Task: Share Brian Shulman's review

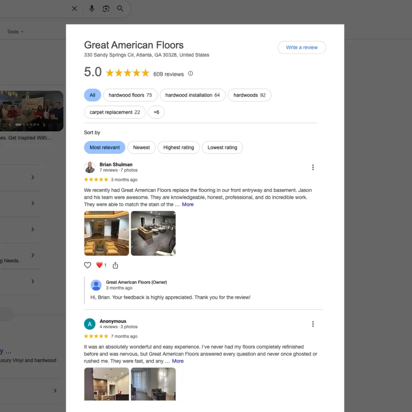Action: (115, 266)
